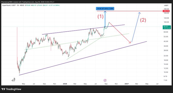Viewport: 173px width, 93px height.
Task: Click the 120.00 price axis label
Action: 166,18
